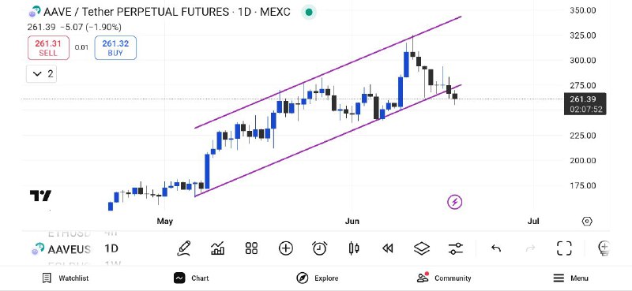Viewport: 632px width, 291px height.
Task: Open the object tree layers icon
Action: click(422, 248)
